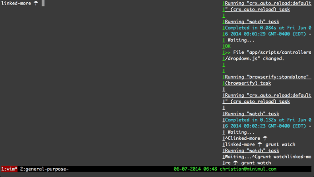Click the christian@minimul.com status text
Image resolution: width=314 pixels, height=177 pixels.
coord(248,169)
